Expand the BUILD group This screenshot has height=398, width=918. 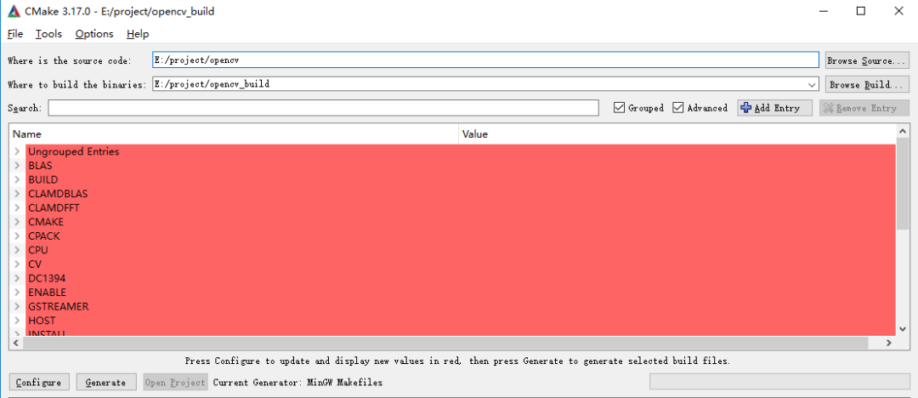pyautogui.click(x=18, y=179)
